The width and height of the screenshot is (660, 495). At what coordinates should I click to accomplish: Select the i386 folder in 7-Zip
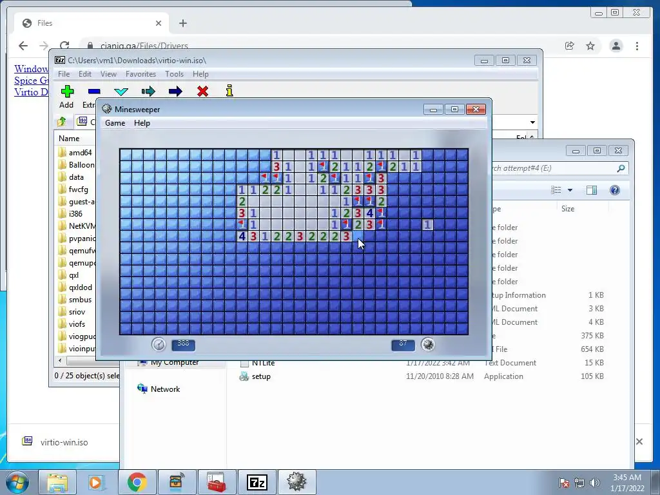(76, 214)
